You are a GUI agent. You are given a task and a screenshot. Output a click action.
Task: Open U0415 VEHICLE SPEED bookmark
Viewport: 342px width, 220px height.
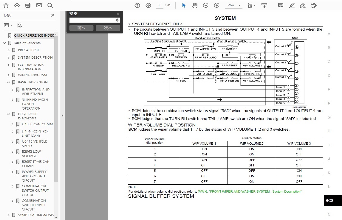(35, 143)
